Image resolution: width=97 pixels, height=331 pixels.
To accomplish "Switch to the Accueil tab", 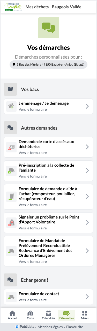I will [x=12, y=315].
